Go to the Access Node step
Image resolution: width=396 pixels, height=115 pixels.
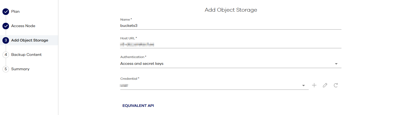[23, 26]
